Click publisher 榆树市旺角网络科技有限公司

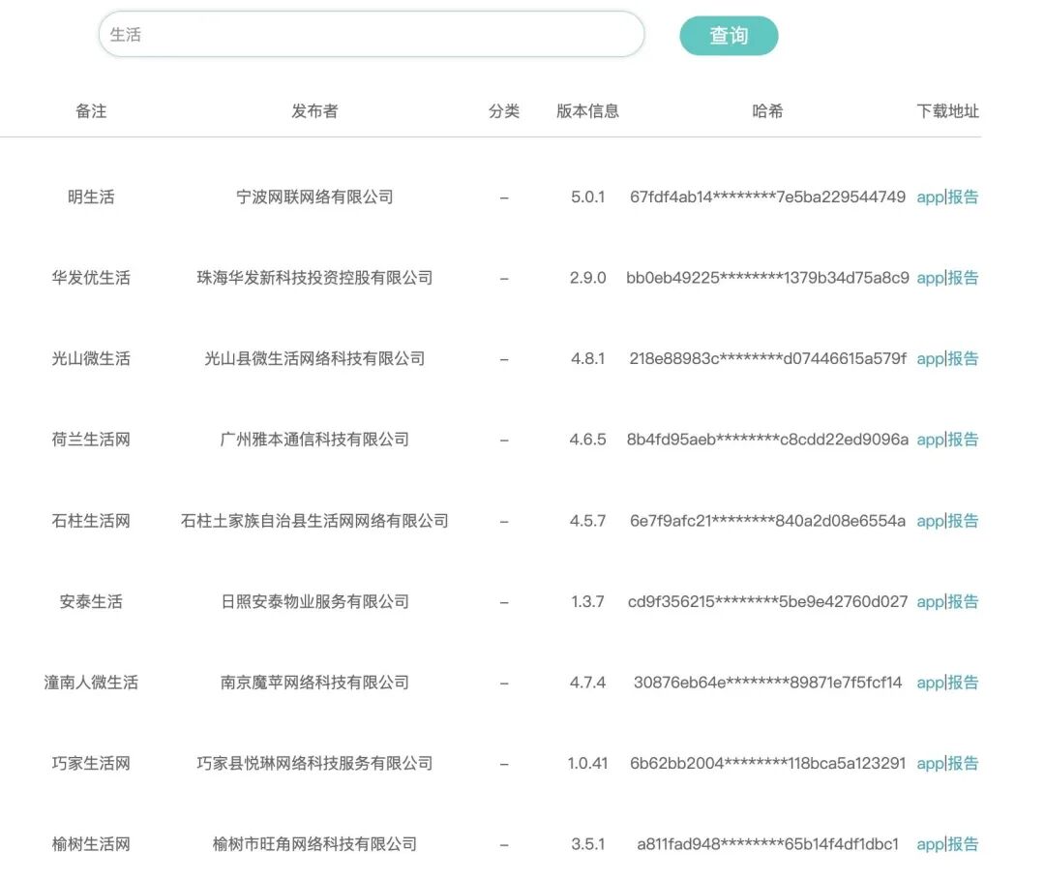click(314, 844)
